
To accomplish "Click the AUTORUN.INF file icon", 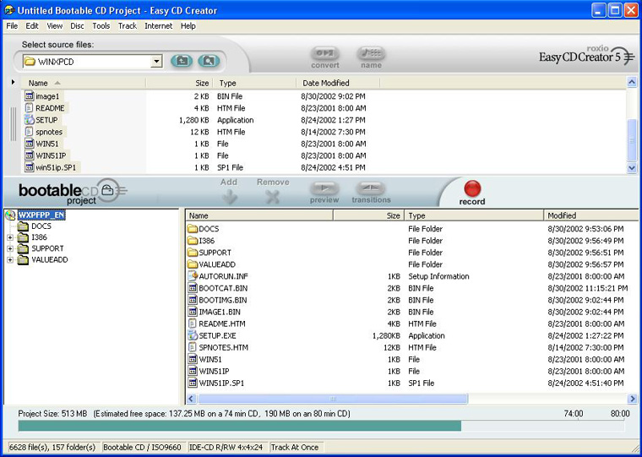I will 193,276.
